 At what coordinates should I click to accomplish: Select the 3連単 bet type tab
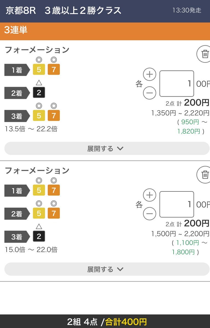[x=16, y=30]
